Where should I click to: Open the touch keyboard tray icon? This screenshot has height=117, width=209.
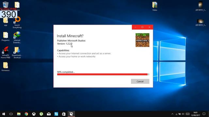click(x=188, y=114)
